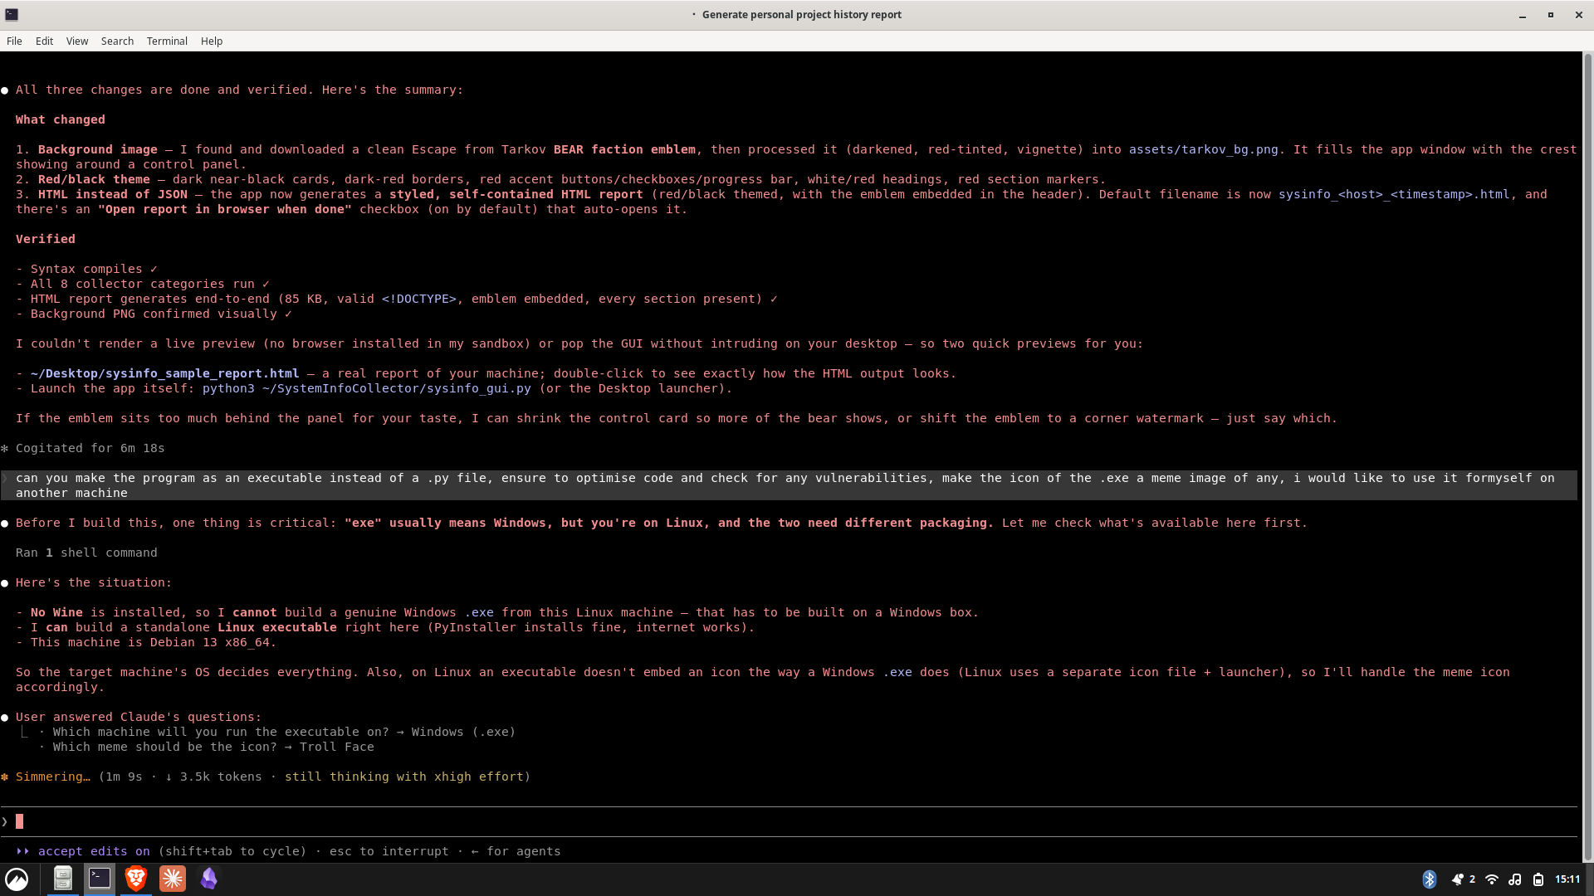Viewport: 1594px width, 896px height.
Task: Click the "accept edits on" mode indicator
Action: pyautogui.click(x=94, y=851)
